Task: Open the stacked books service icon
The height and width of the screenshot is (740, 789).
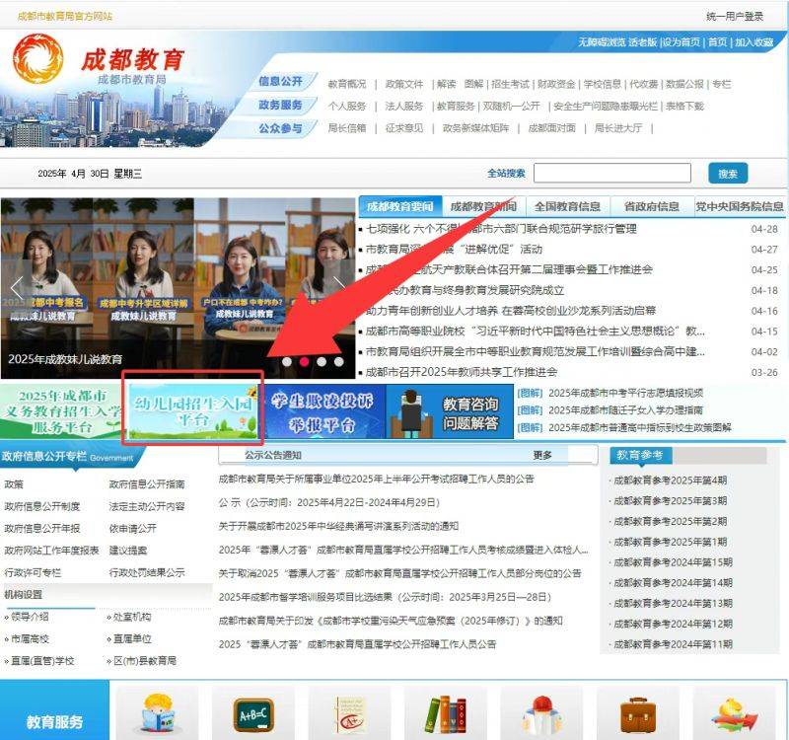Action: (445, 714)
